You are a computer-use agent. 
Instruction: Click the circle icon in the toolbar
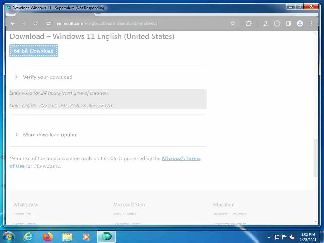[277, 23]
